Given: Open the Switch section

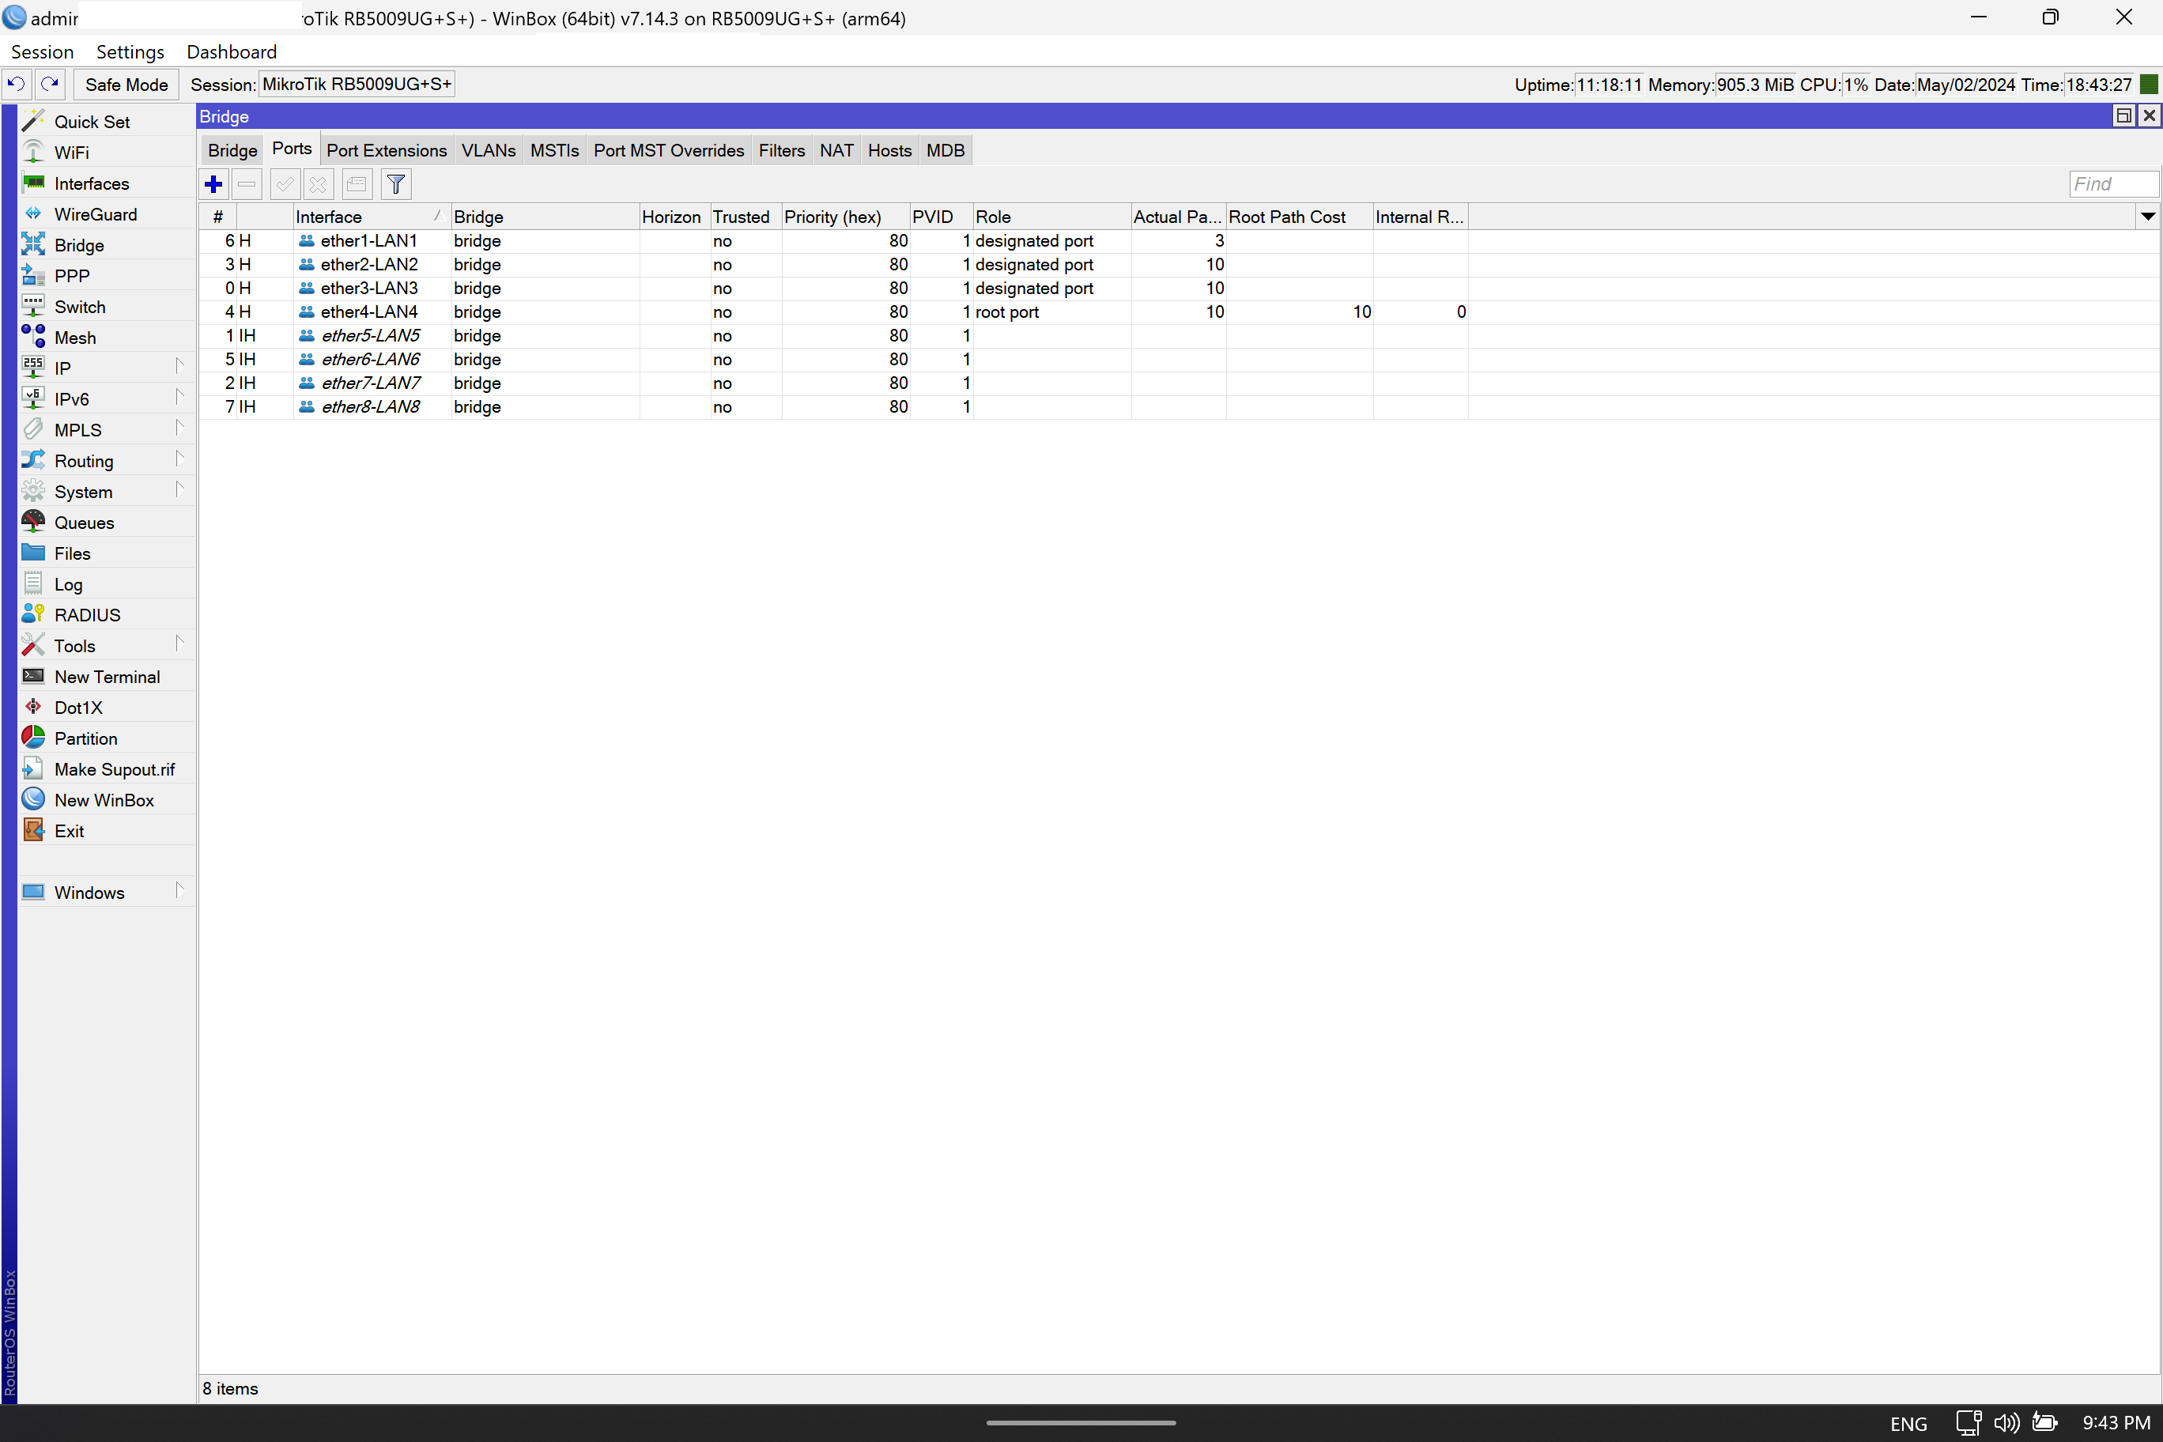Looking at the screenshot, I should tap(106, 308).
